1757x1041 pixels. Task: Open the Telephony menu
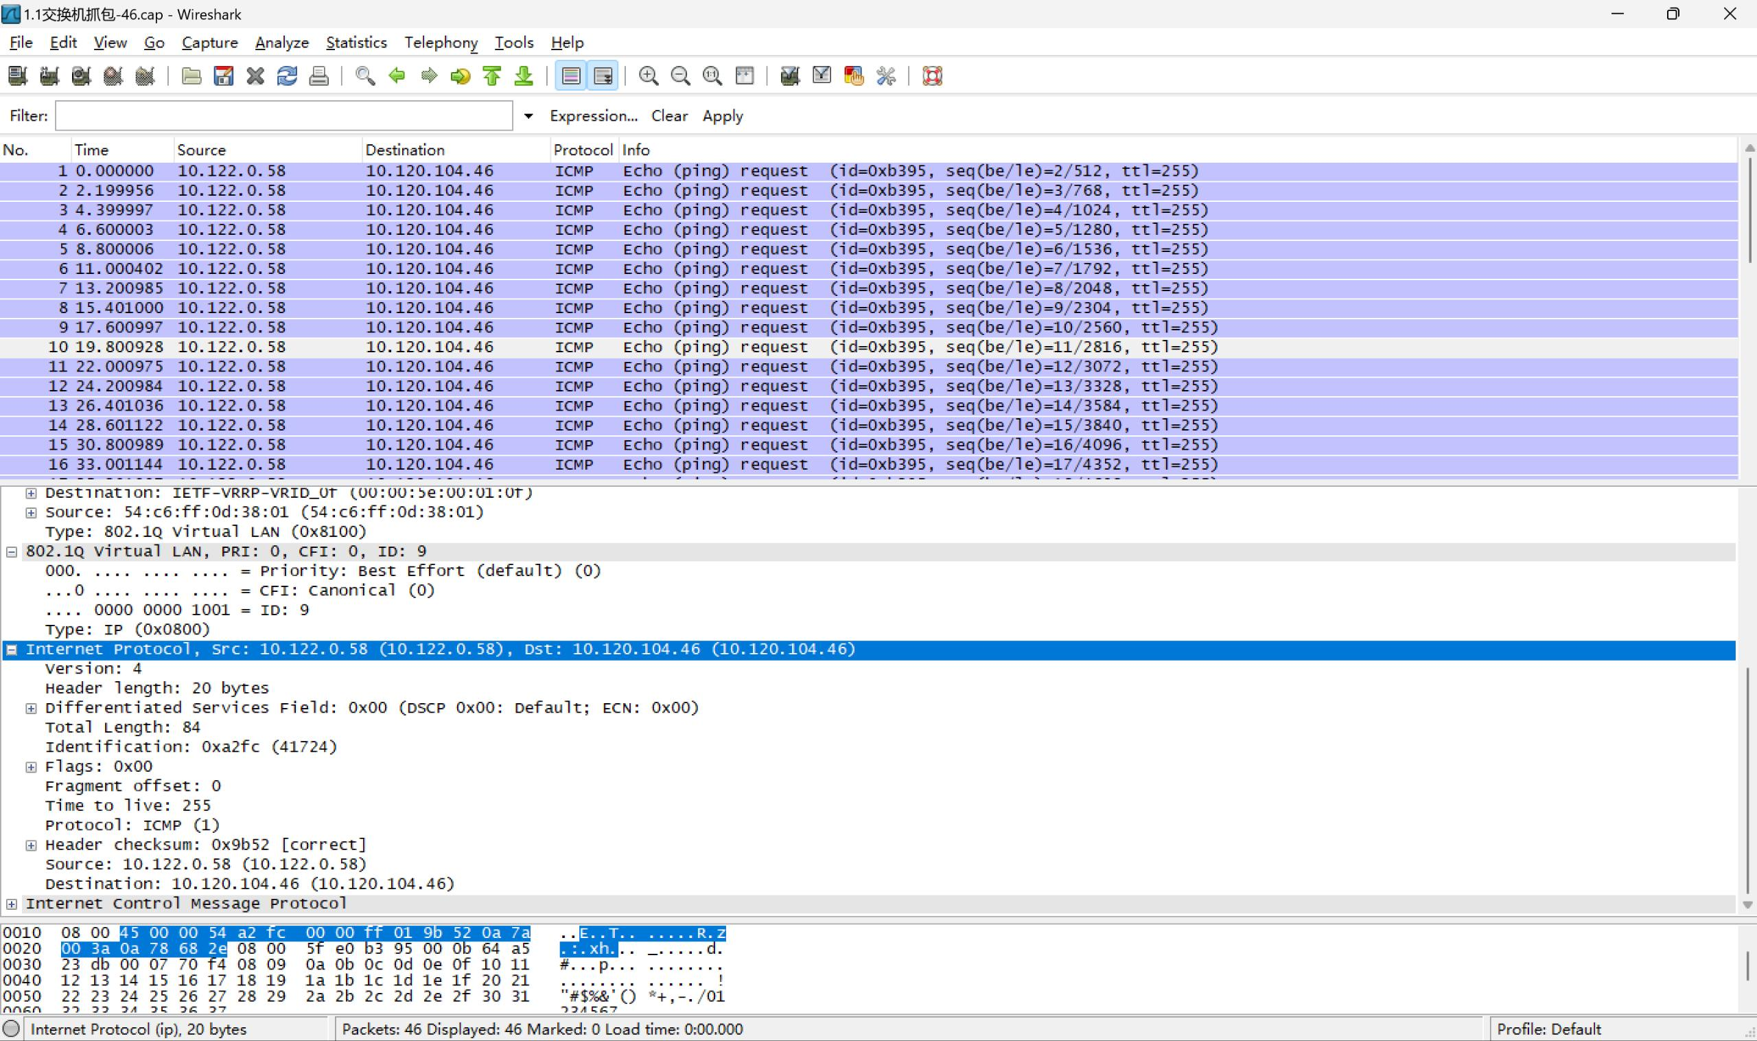441,43
